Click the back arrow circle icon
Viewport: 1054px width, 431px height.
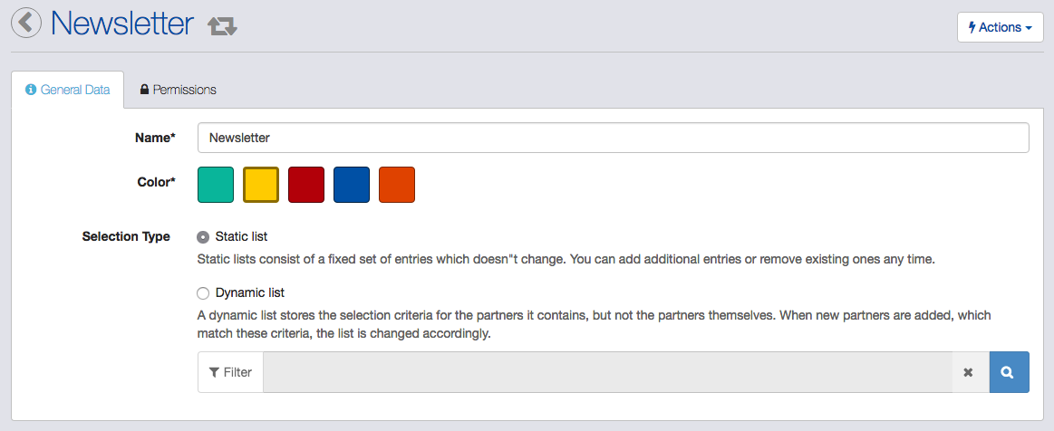(x=26, y=23)
